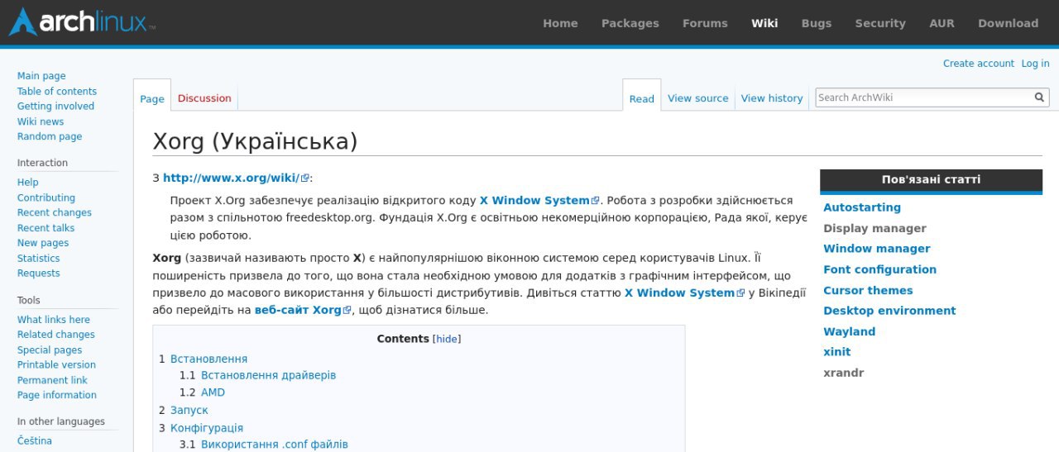Open Wayland related article
Viewport: 1059px width, 452px height.
click(849, 332)
